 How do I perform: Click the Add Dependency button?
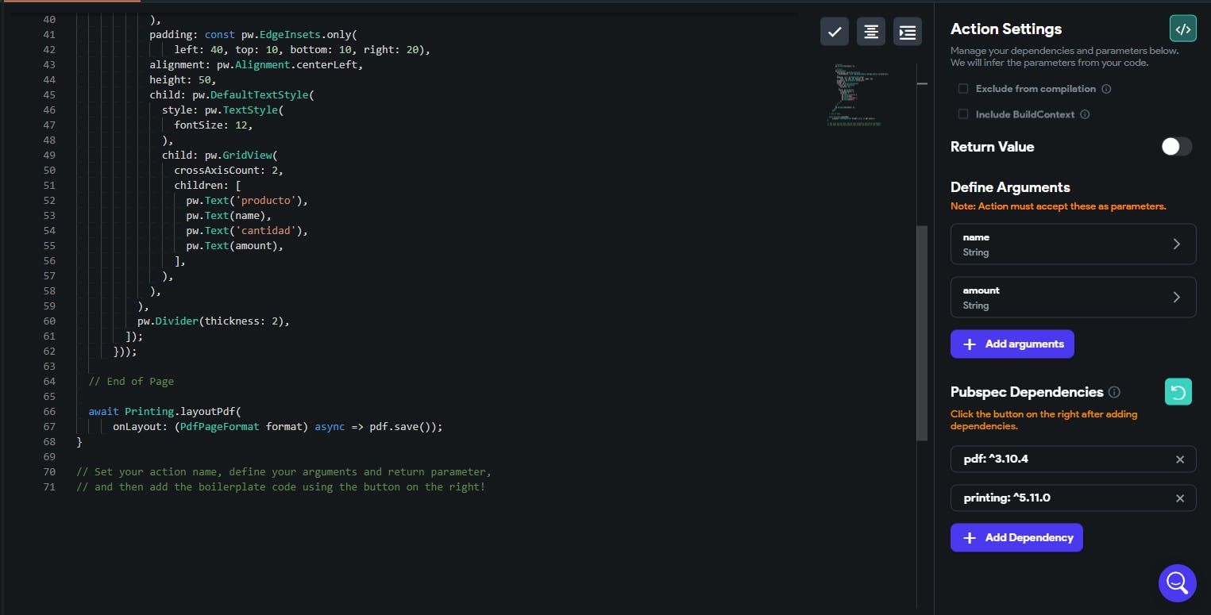tap(1016, 538)
